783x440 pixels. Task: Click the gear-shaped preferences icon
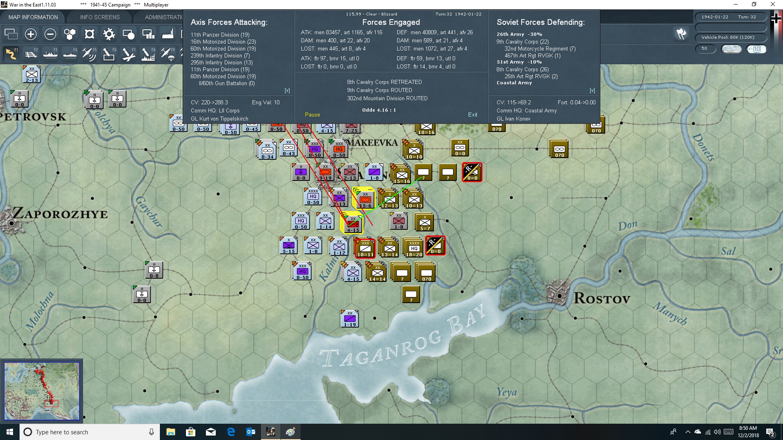pos(109,34)
